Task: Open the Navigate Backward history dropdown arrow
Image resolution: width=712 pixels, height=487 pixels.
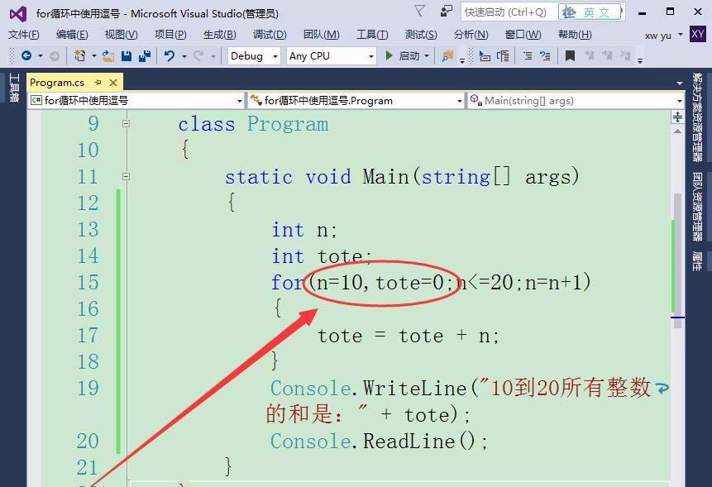Action: point(41,56)
